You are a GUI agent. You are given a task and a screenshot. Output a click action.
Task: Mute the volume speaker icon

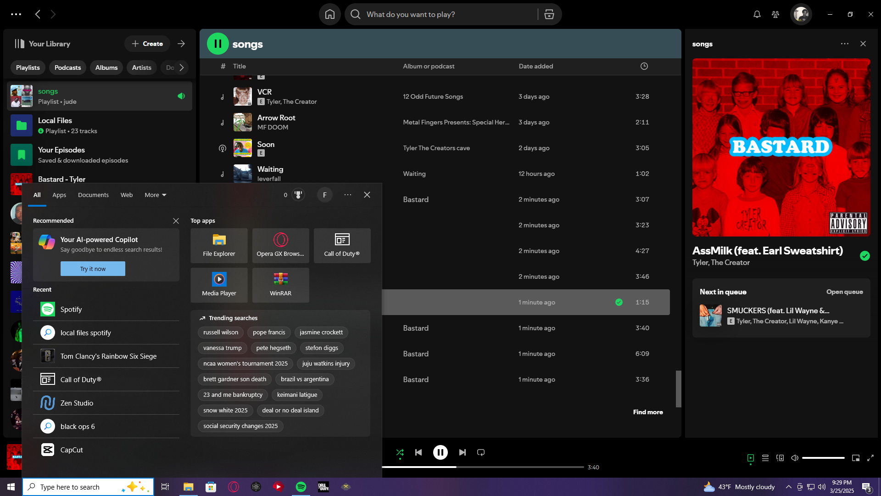[795, 458]
